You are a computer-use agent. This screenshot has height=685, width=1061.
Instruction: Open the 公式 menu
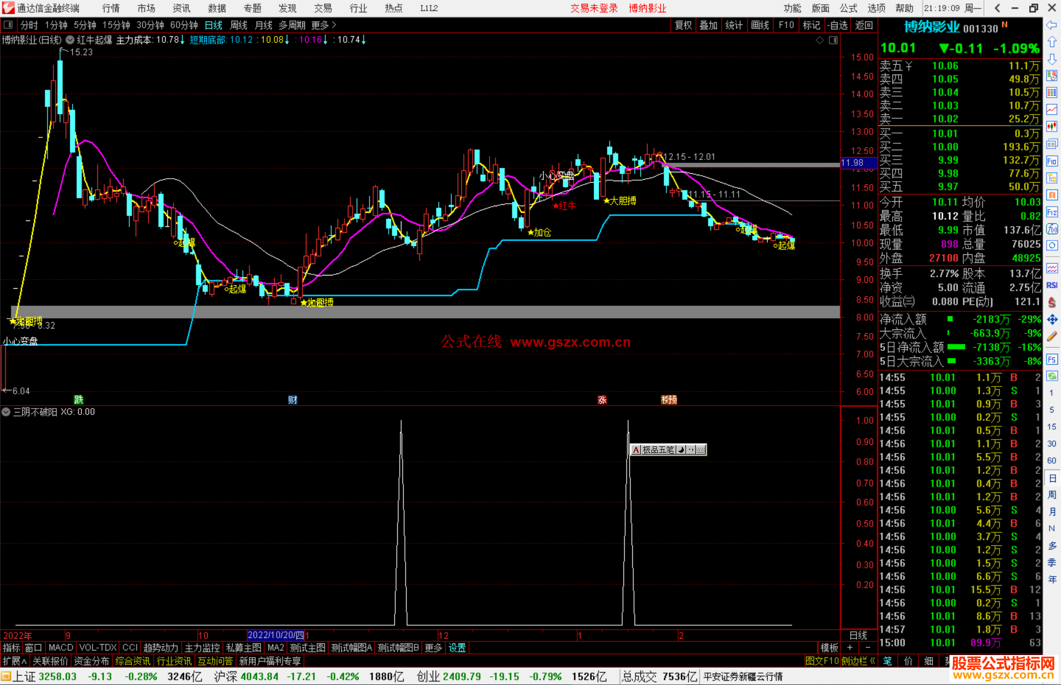[848, 8]
